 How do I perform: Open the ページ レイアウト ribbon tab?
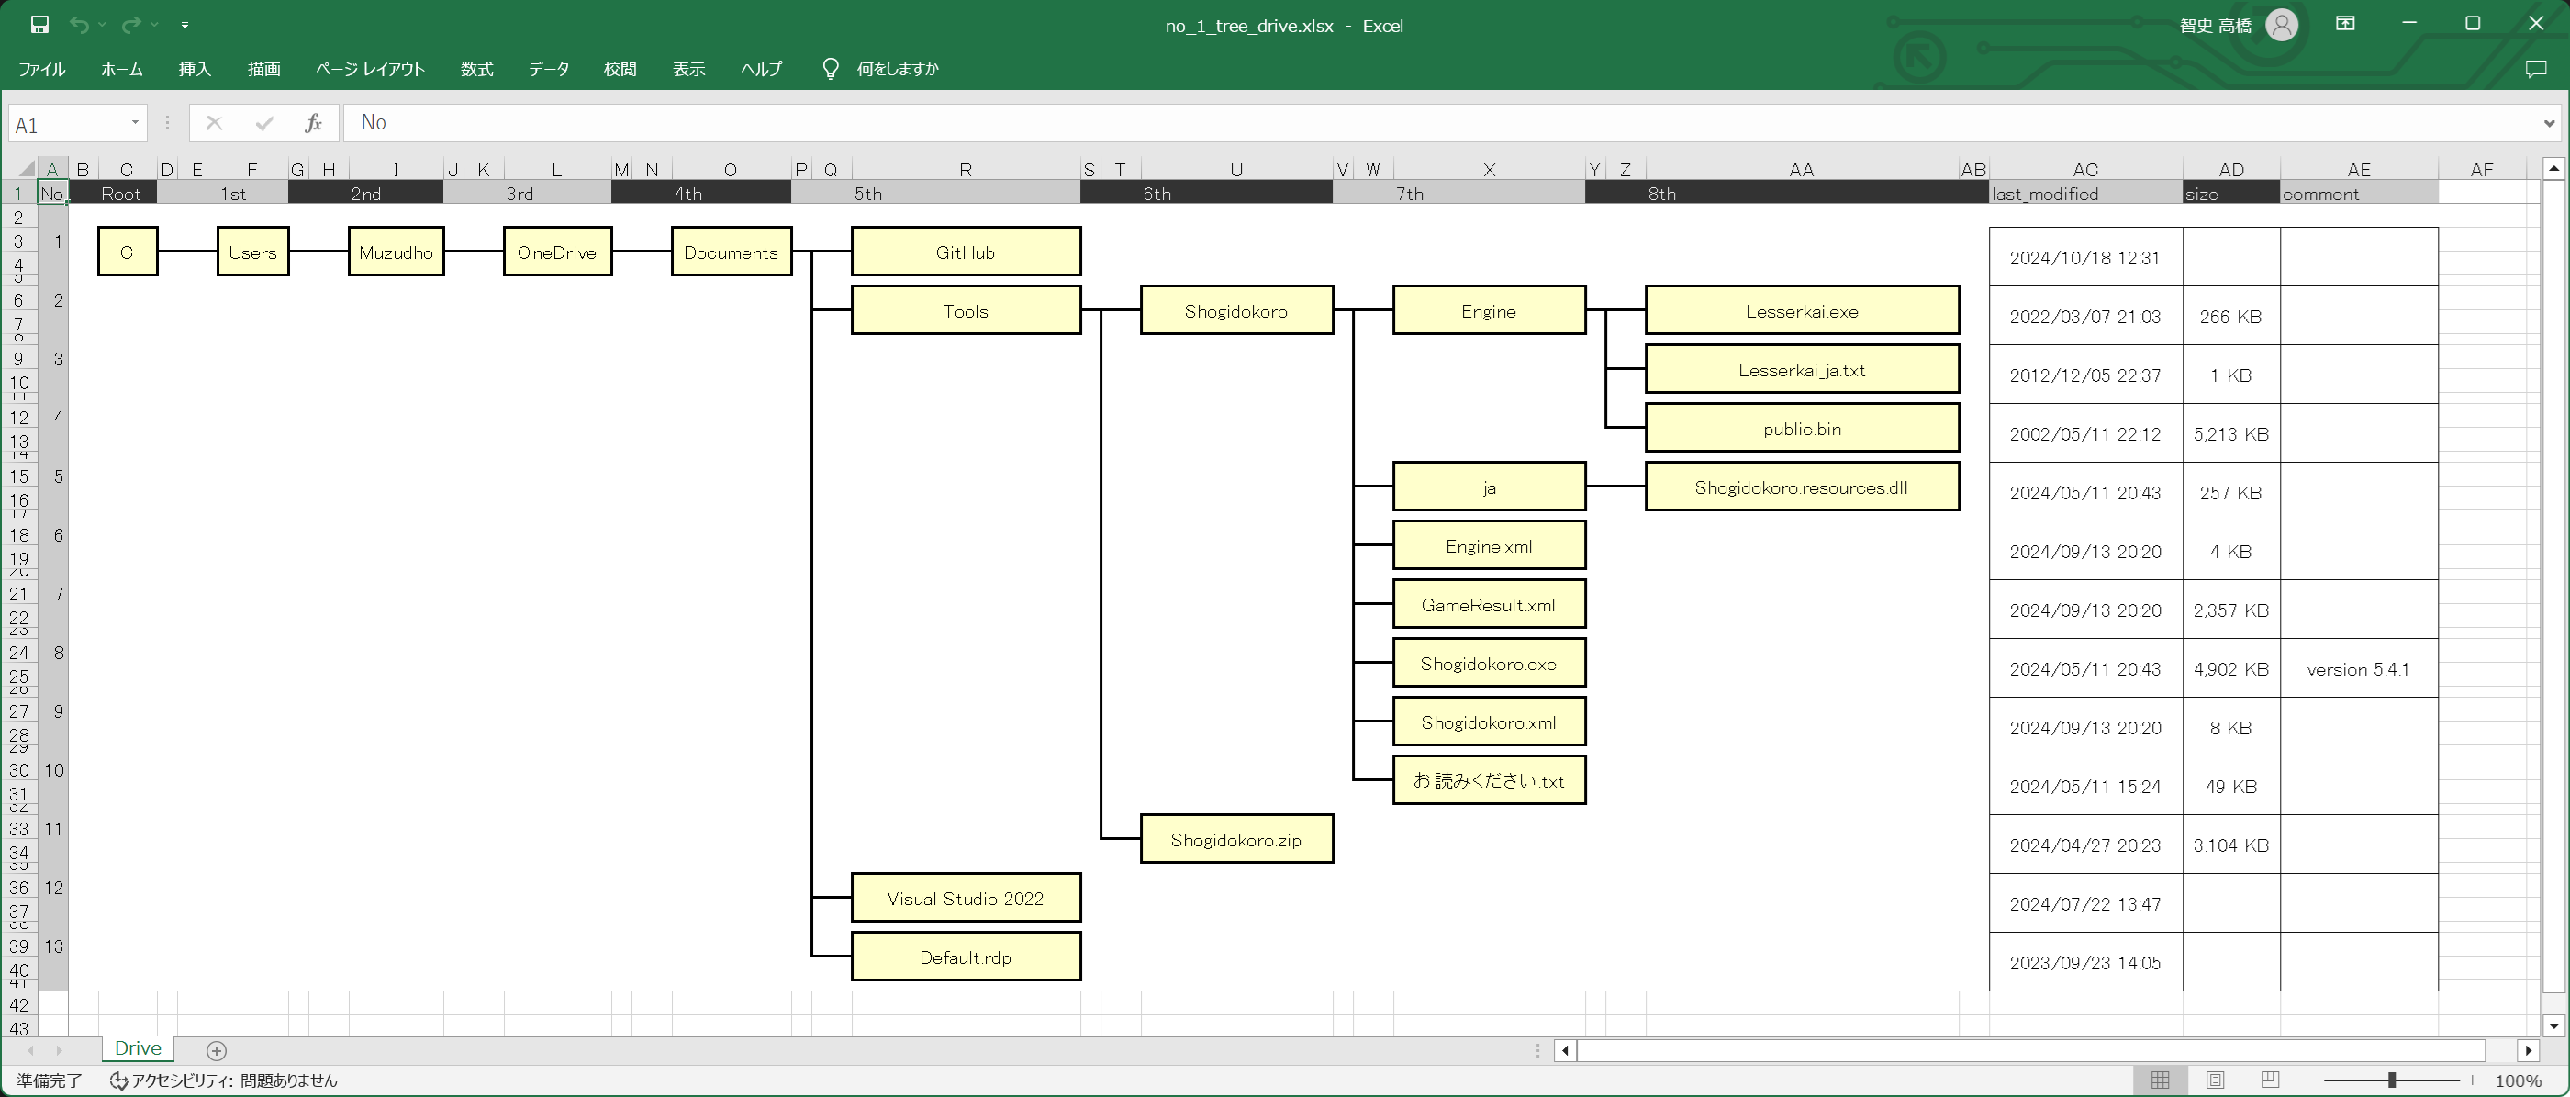point(370,69)
